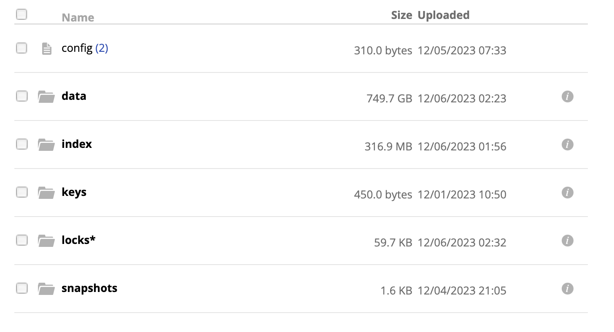The image size is (614, 332).
Task: Click the index folder icon
Action: click(x=46, y=145)
